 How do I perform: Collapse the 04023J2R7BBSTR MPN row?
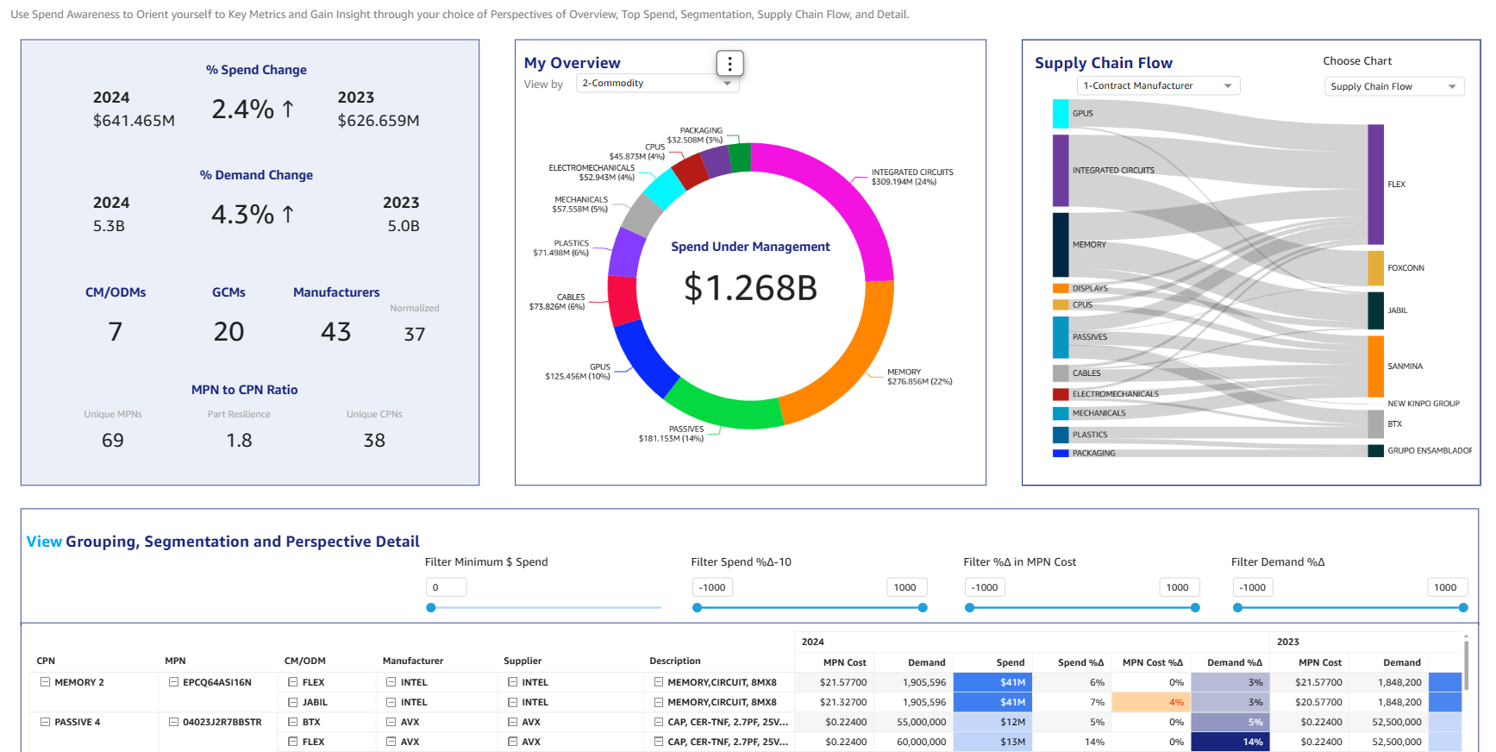pyautogui.click(x=173, y=722)
